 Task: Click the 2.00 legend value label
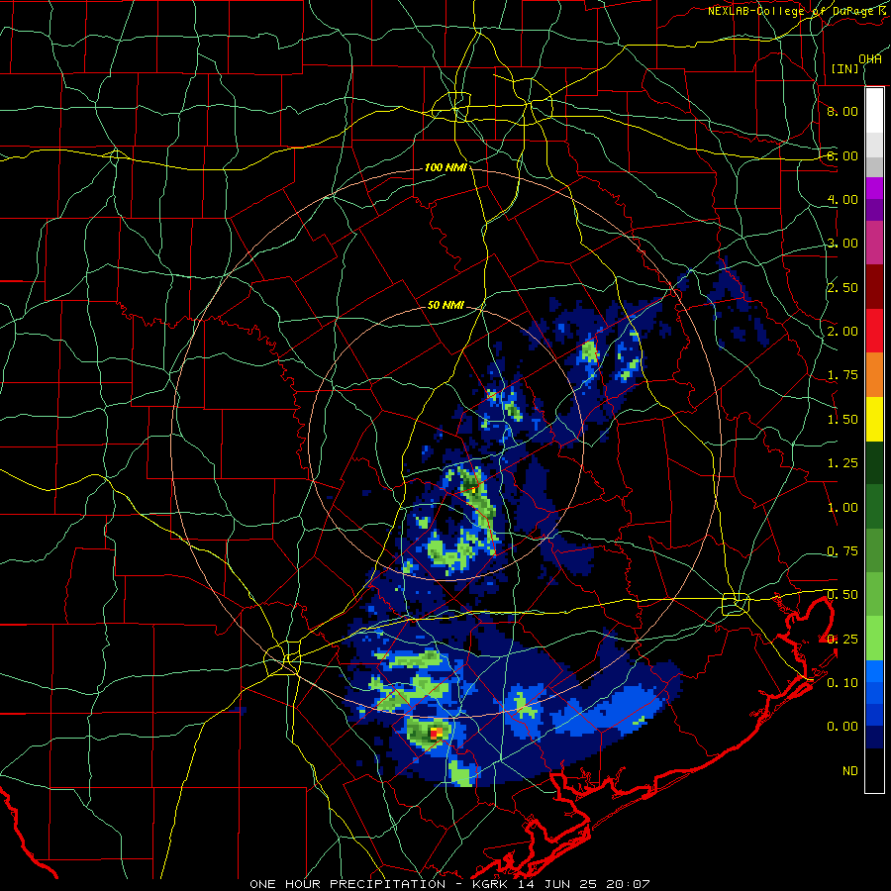coord(842,332)
